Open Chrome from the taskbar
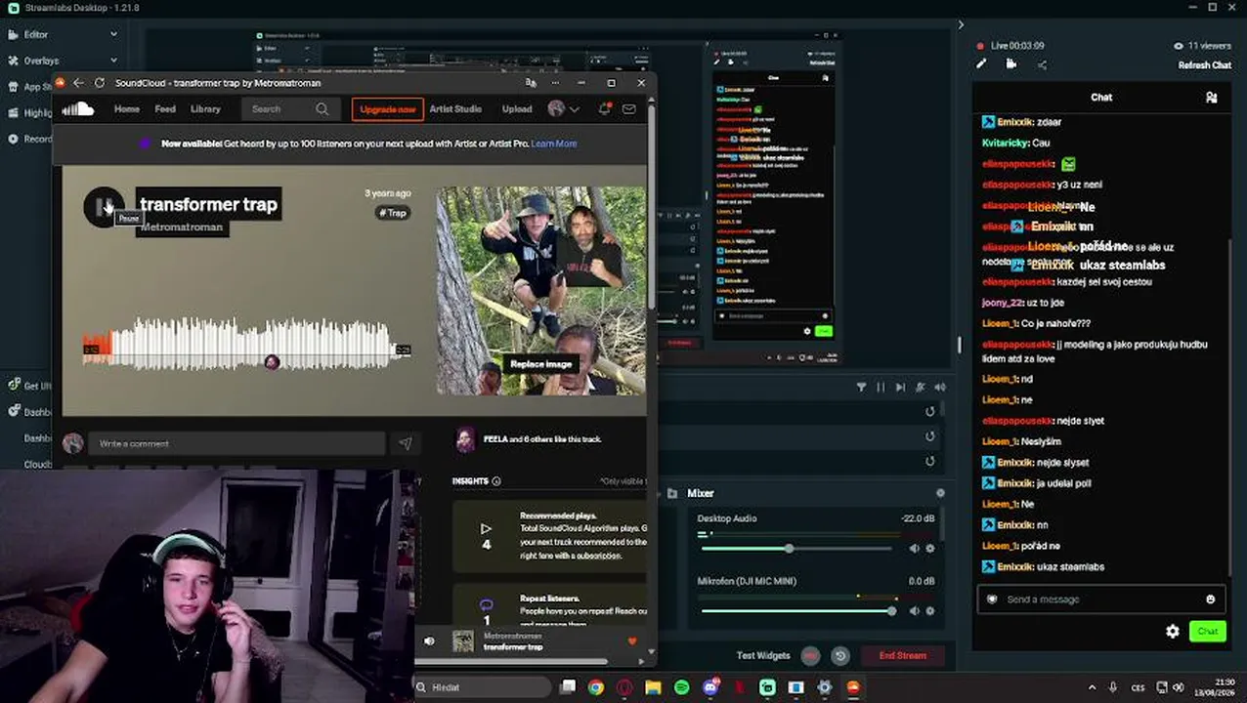This screenshot has width=1247, height=703. (595, 687)
